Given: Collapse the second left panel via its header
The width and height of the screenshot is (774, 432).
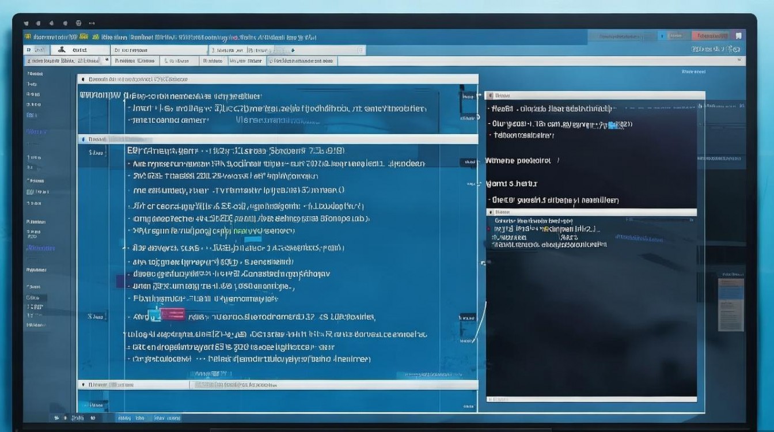Looking at the screenshot, I should click(x=278, y=139).
